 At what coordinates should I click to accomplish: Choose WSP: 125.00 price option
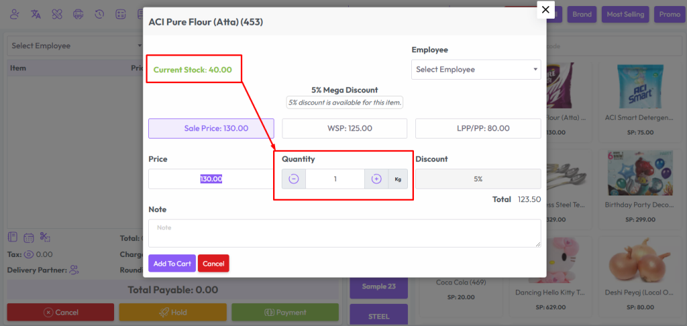[344, 129]
